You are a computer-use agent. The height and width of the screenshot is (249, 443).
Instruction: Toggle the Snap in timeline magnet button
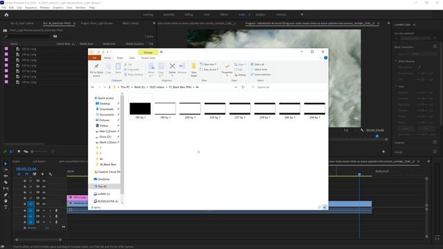(x=27, y=174)
